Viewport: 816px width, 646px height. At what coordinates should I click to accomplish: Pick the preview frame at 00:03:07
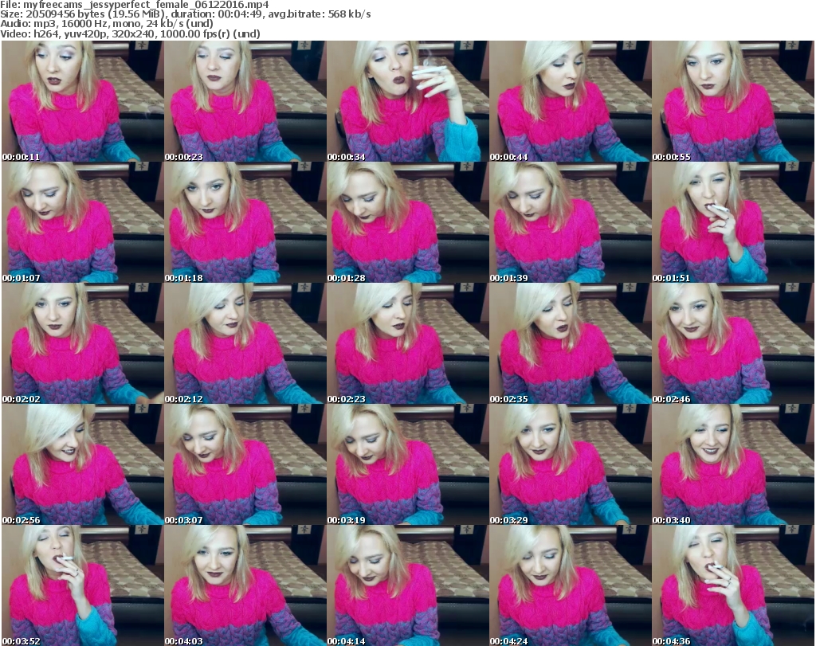click(245, 464)
